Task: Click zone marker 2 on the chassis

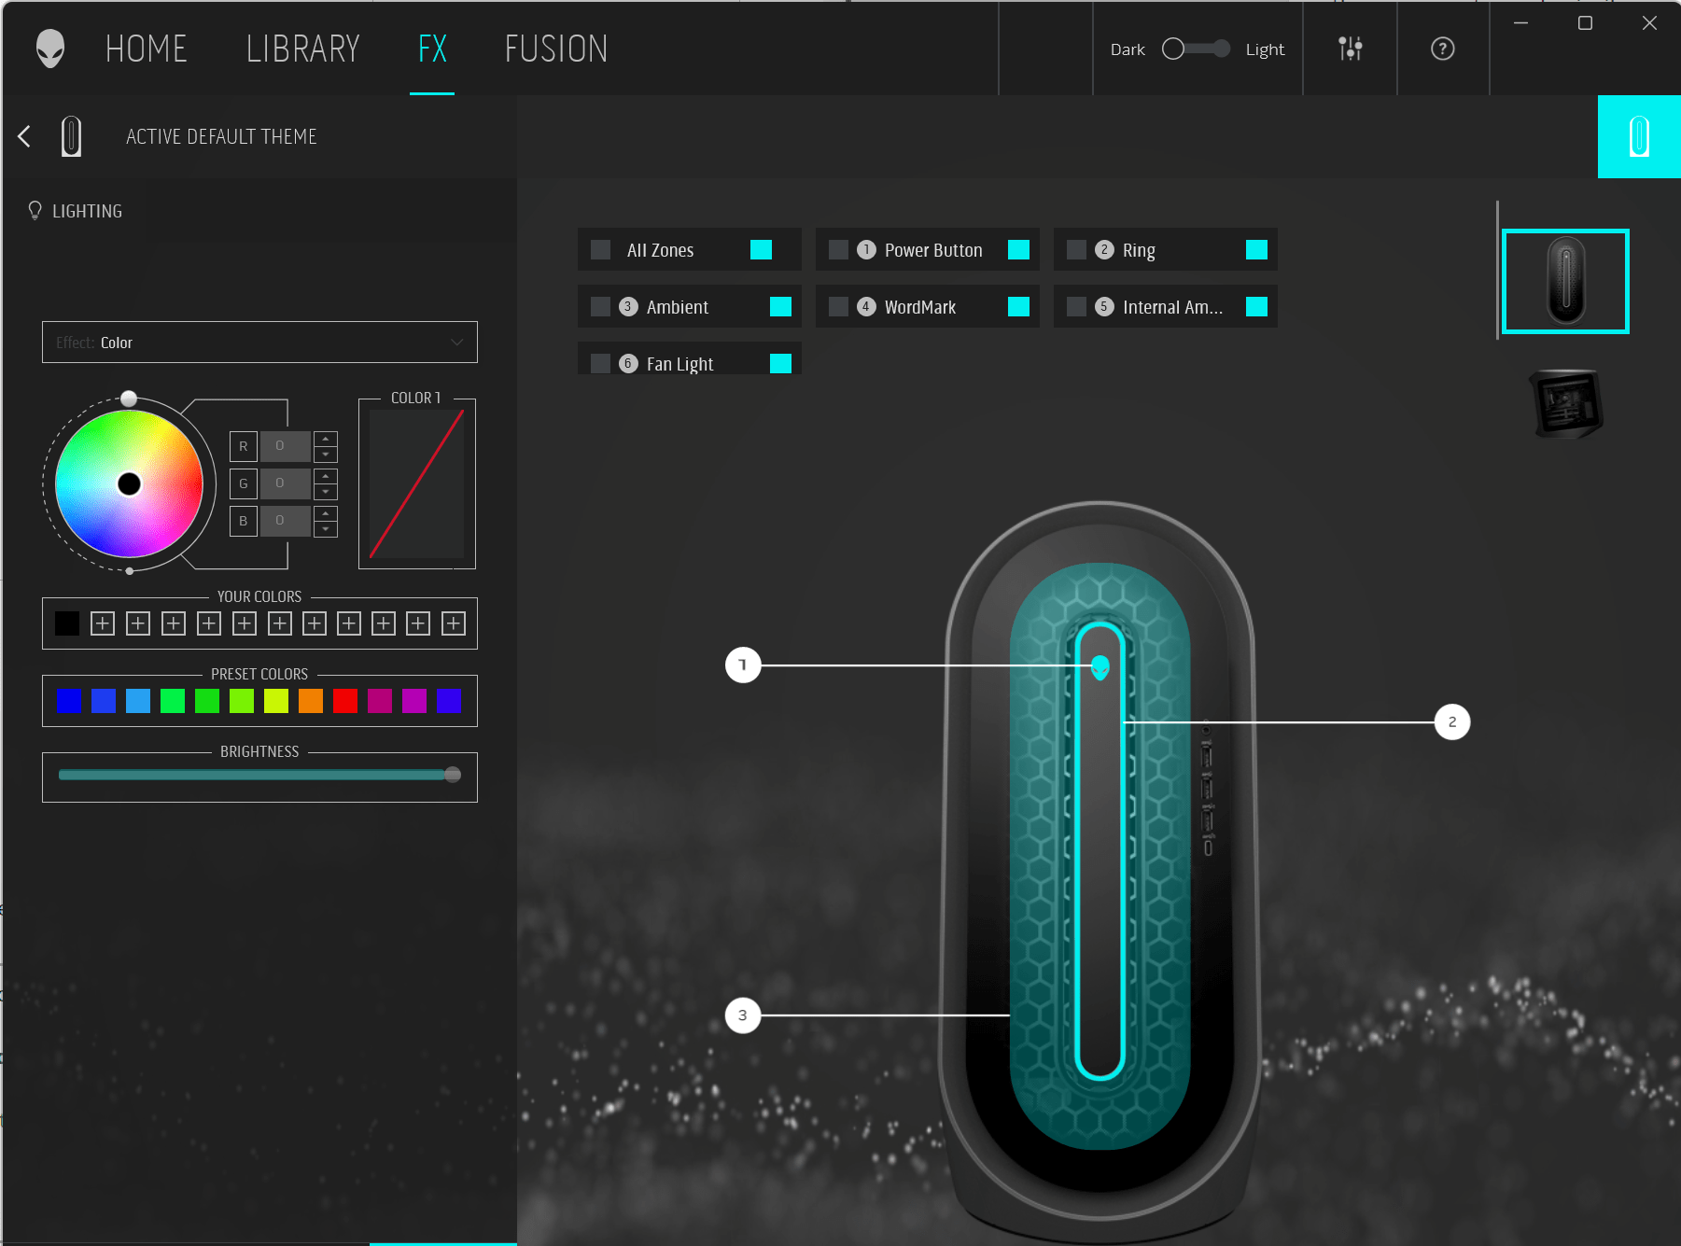Action: coord(1451,721)
